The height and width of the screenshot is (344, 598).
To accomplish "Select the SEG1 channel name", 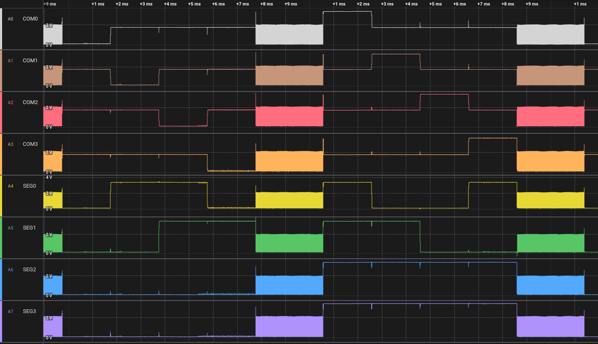I will (29, 228).
